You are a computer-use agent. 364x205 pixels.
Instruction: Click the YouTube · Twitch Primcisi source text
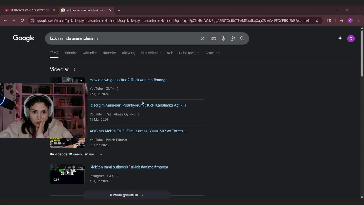pos(109,140)
